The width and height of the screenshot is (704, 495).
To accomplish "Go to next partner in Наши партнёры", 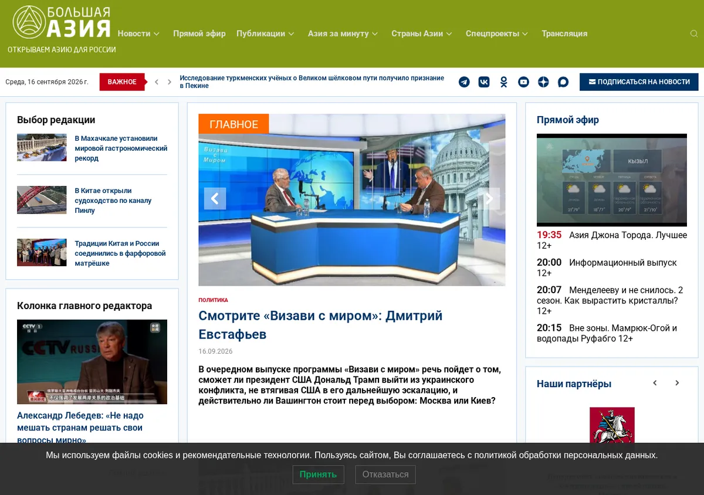I will 677,383.
